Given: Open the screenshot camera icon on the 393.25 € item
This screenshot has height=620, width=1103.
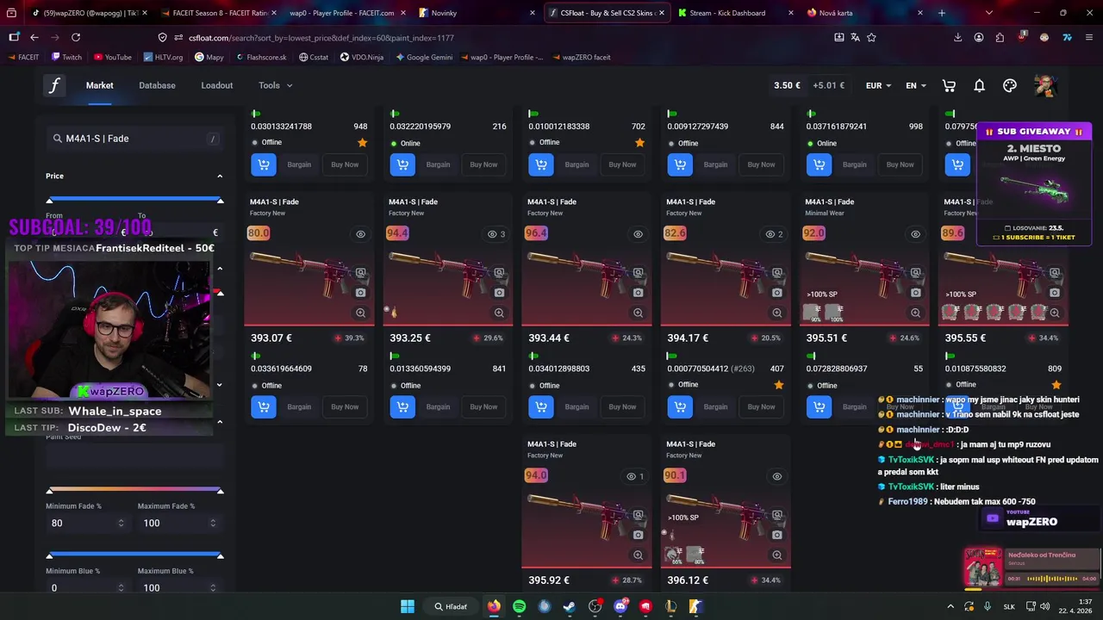Looking at the screenshot, I should [499, 293].
